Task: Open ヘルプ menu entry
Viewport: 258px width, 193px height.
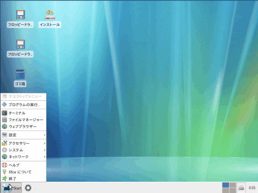Action: tap(24, 165)
